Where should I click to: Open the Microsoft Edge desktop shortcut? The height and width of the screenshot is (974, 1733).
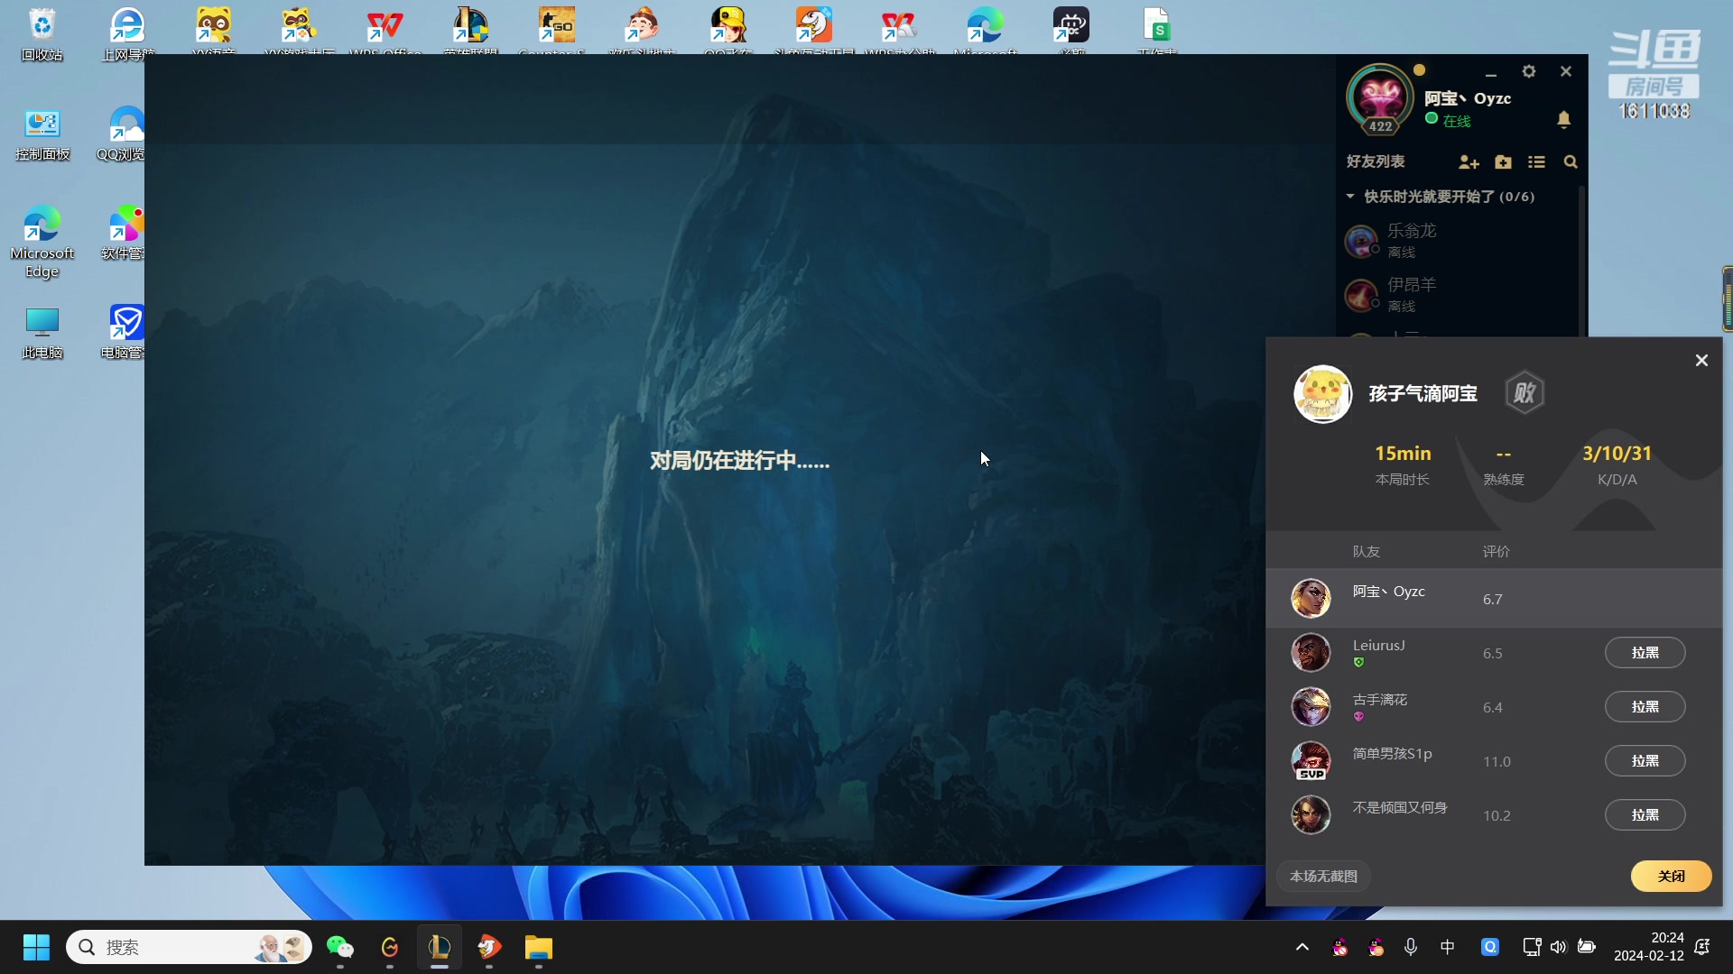pyautogui.click(x=42, y=242)
